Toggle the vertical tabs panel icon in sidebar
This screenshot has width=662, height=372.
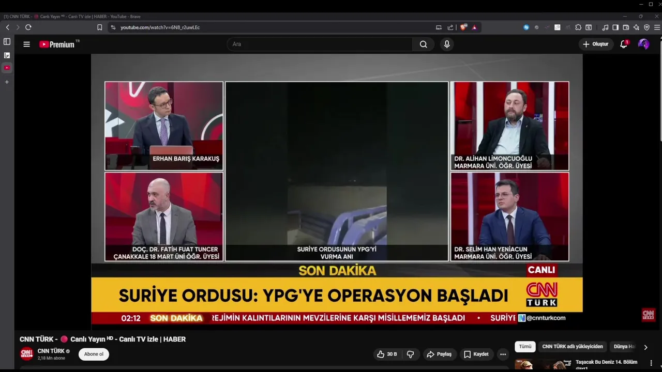point(7,41)
